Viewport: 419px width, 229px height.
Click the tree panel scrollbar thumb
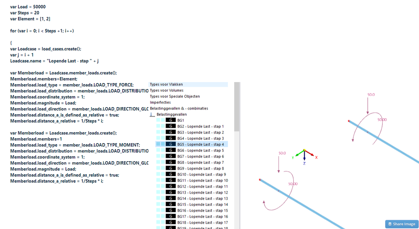(x=237, y=106)
